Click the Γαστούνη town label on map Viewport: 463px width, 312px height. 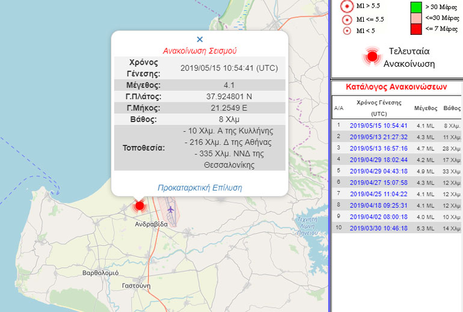(x=135, y=286)
